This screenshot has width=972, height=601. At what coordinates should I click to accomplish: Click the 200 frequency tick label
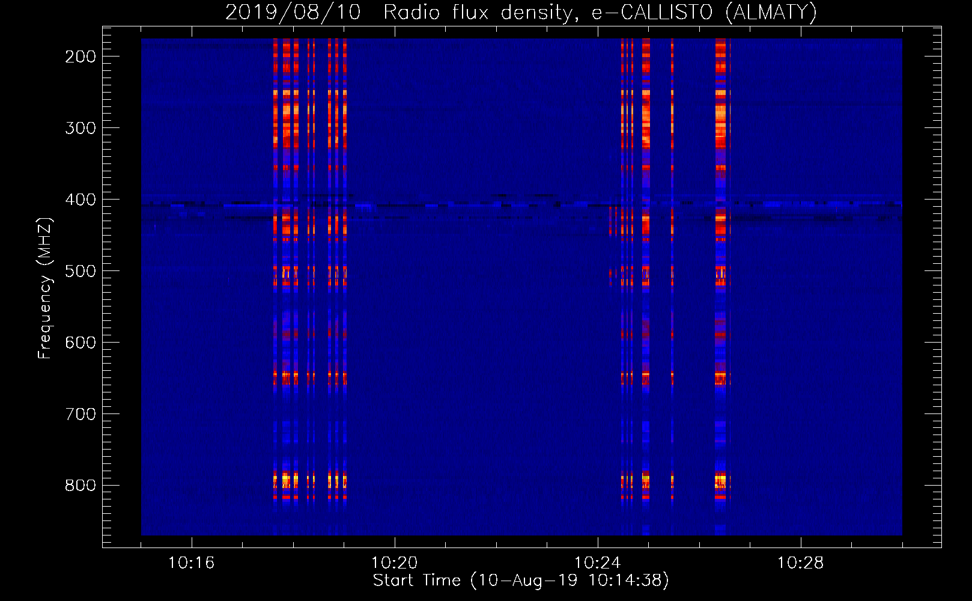80,56
